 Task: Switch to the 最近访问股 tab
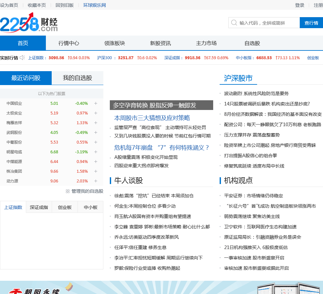(x=26, y=78)
